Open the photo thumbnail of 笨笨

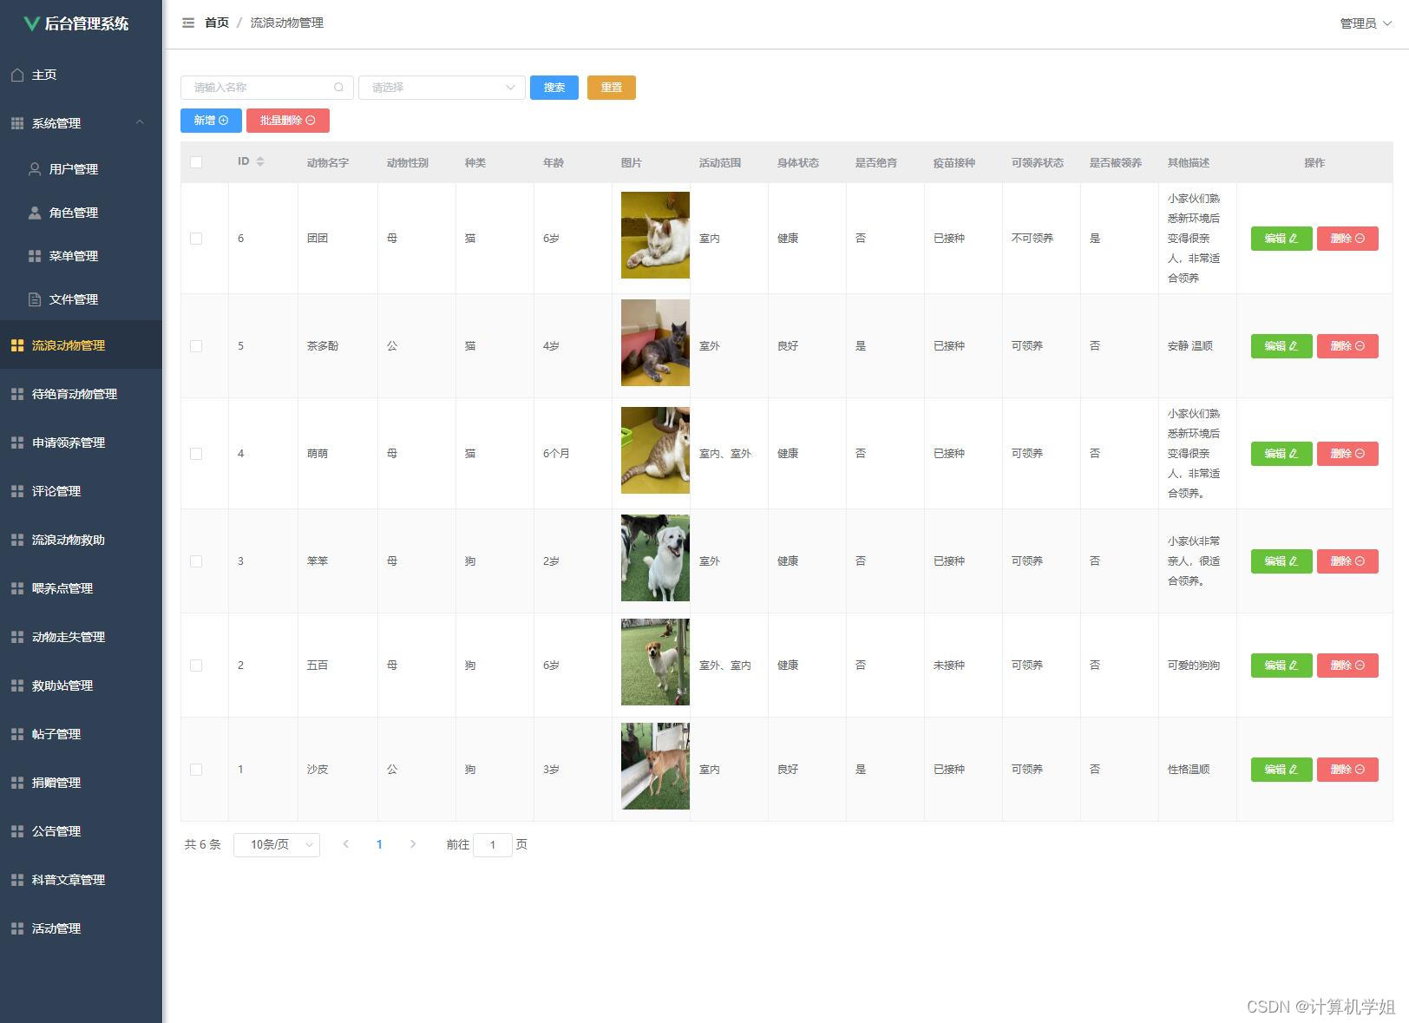655,558
